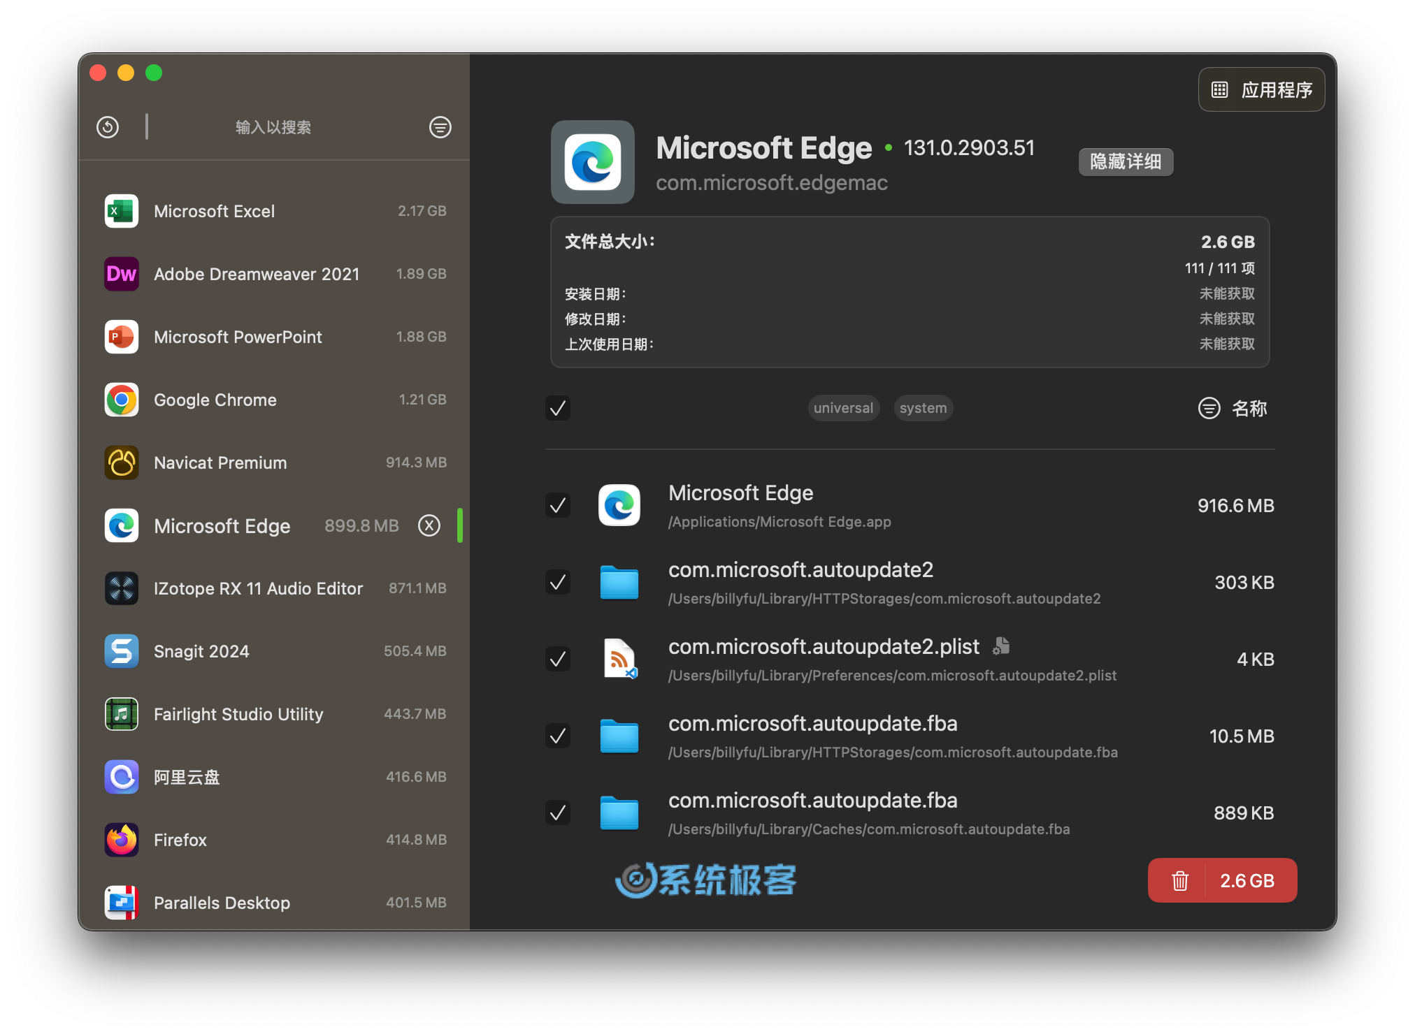1415x1034 pixels.
Task: Click 隐藏详细 hide details button
Action: tap(1126, 162)
